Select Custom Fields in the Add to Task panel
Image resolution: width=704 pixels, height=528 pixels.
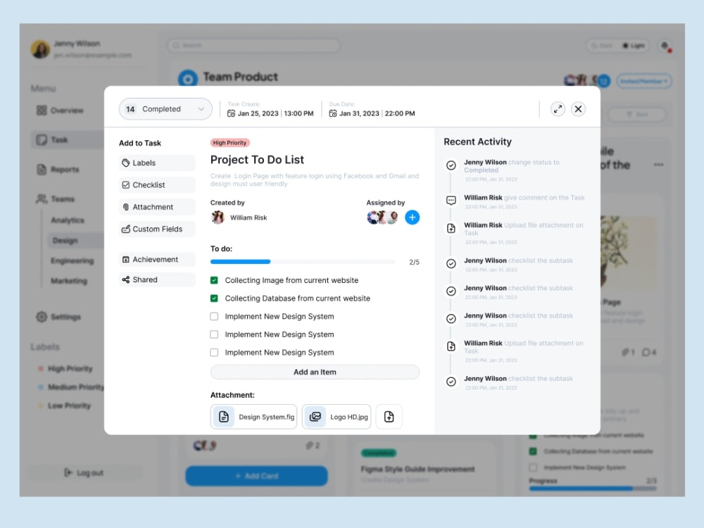pos(156,229)
